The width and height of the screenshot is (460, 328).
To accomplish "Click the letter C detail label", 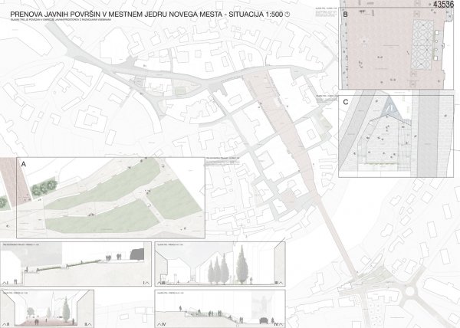I will (x=346, y=101).
